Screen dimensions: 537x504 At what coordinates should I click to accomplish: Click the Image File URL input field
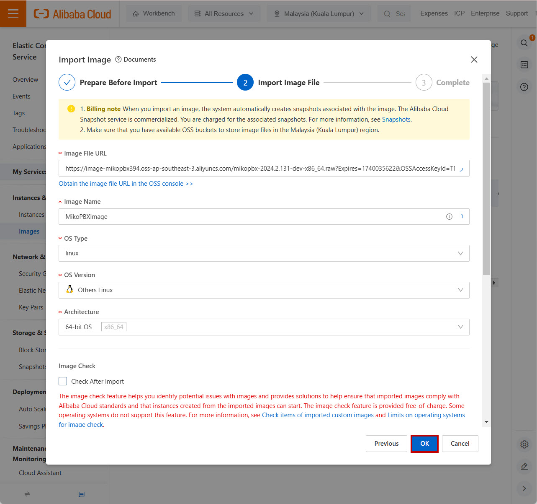click(260, 169)
